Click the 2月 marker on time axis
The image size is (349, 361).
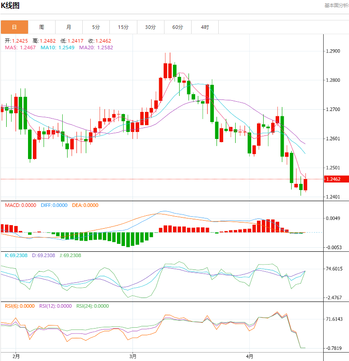pos(16,356)
